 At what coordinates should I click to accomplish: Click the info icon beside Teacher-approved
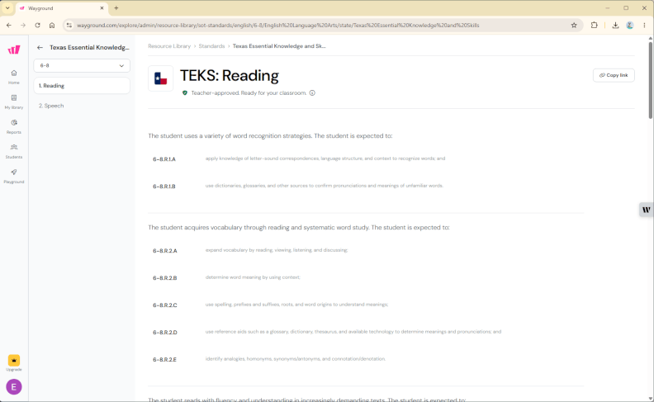pos(312,93)
